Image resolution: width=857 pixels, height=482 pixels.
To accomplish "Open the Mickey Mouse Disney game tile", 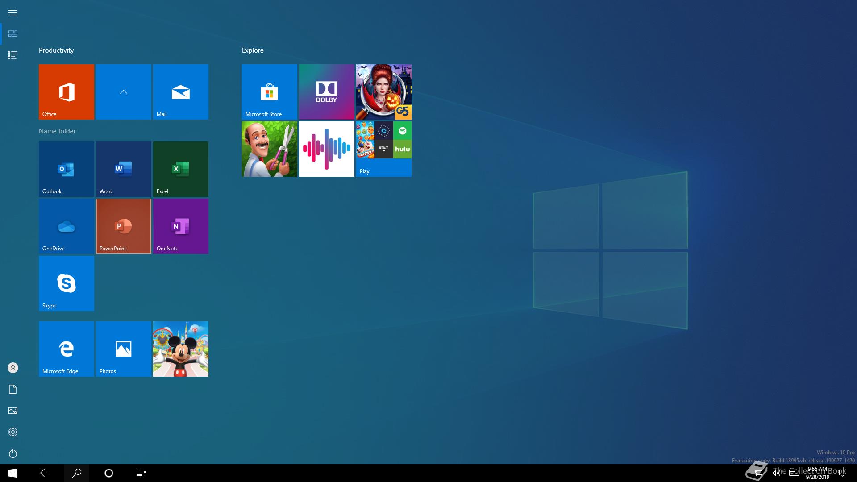I will (x=181, y=349).
